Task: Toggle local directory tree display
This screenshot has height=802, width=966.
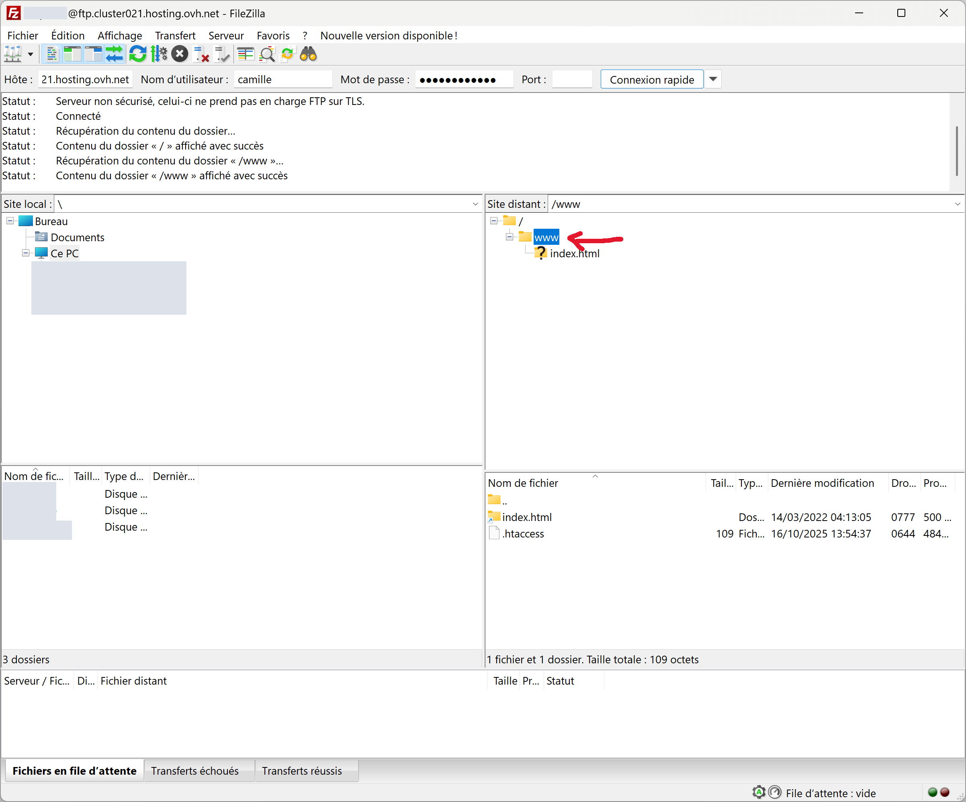Action: (x=72, y=54)
